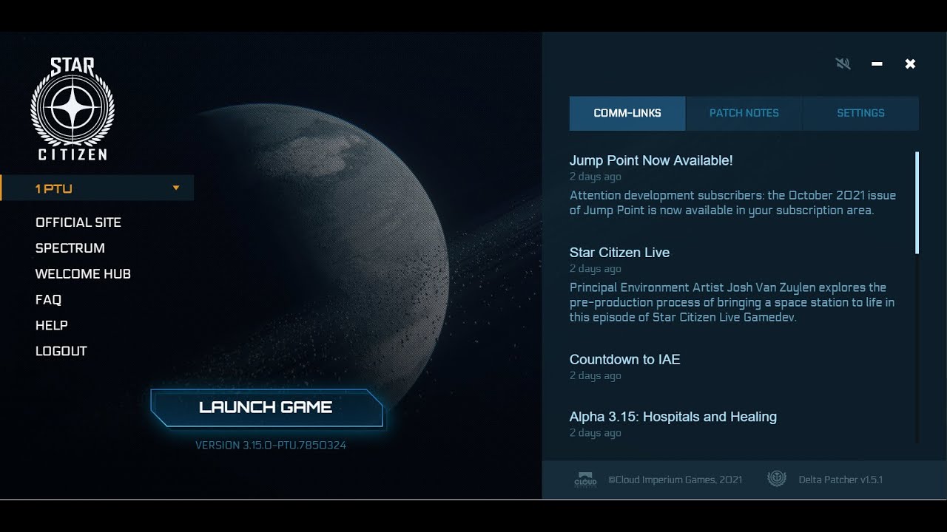Click the Jump Point description about October 2021 issue
947x532 pixels.
pyautogui.click(x=732, y=203)
